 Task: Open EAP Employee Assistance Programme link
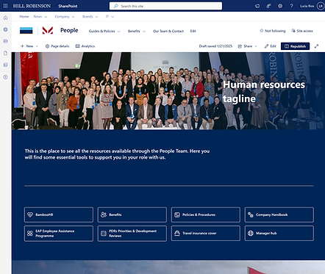point(59,234)
